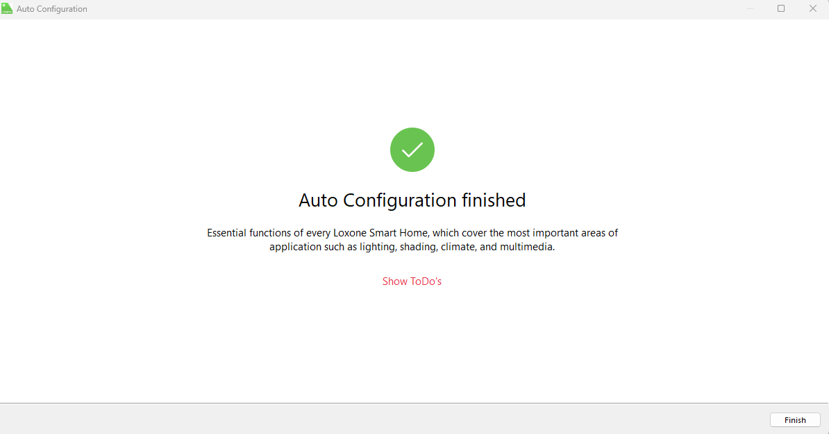Click the green checkmark success icon
829x434 pixels.
pos(412,150)
